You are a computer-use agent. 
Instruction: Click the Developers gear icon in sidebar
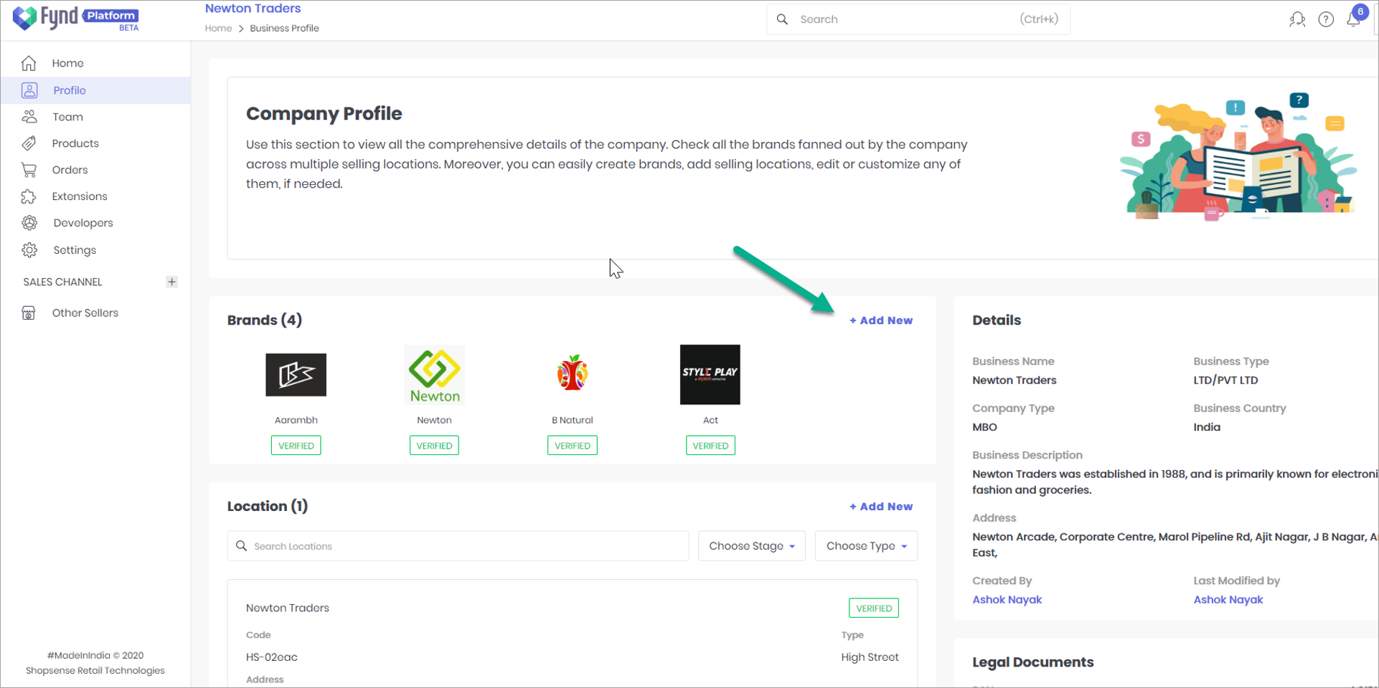click(29, 223)
